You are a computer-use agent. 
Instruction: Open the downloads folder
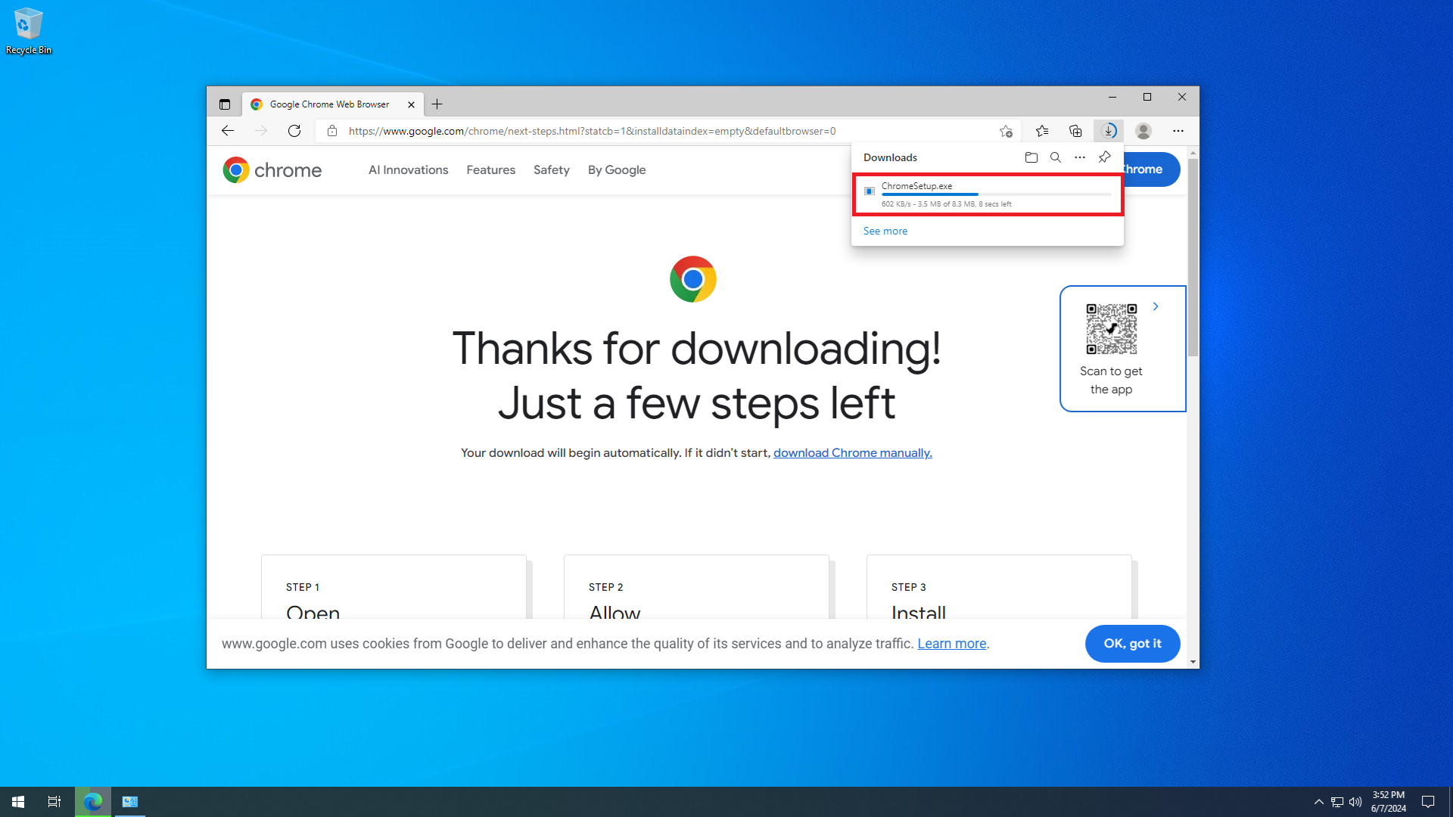coord(1031,157)
